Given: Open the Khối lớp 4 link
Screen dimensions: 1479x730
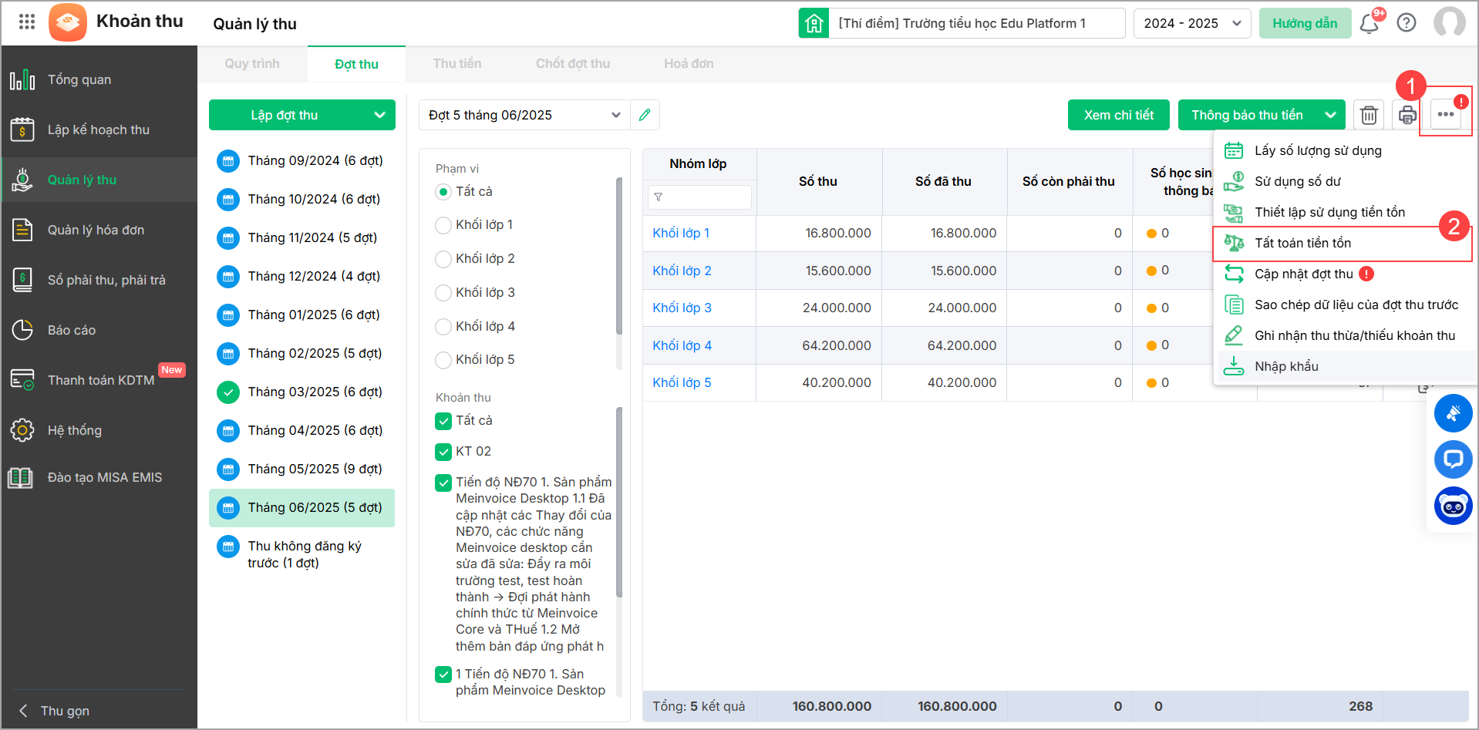Looking at the screenshot, I should [682, 345].
